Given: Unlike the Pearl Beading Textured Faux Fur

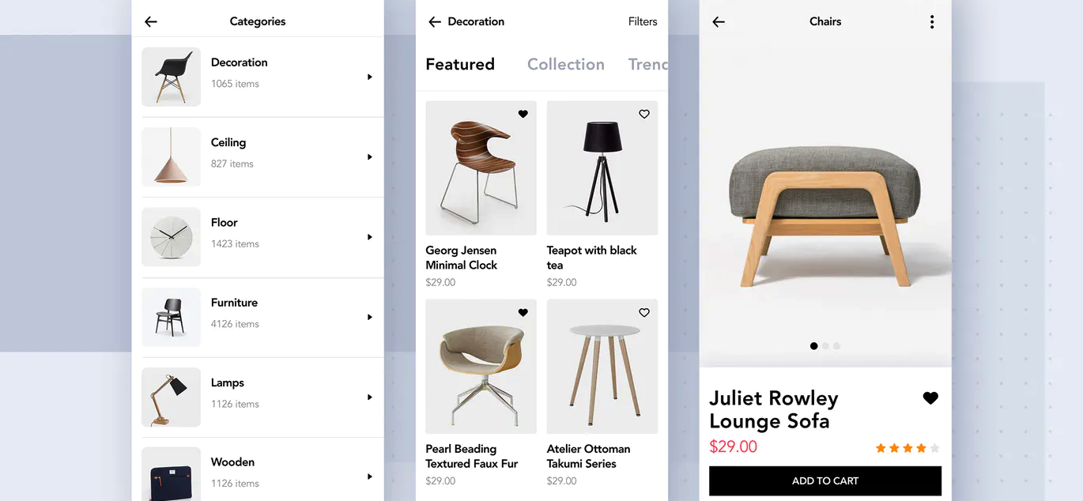Looking at the screenshot, I should pos(523,313).
